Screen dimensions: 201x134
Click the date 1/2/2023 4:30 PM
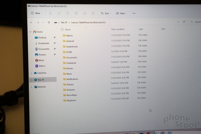[x=119, y=51]
